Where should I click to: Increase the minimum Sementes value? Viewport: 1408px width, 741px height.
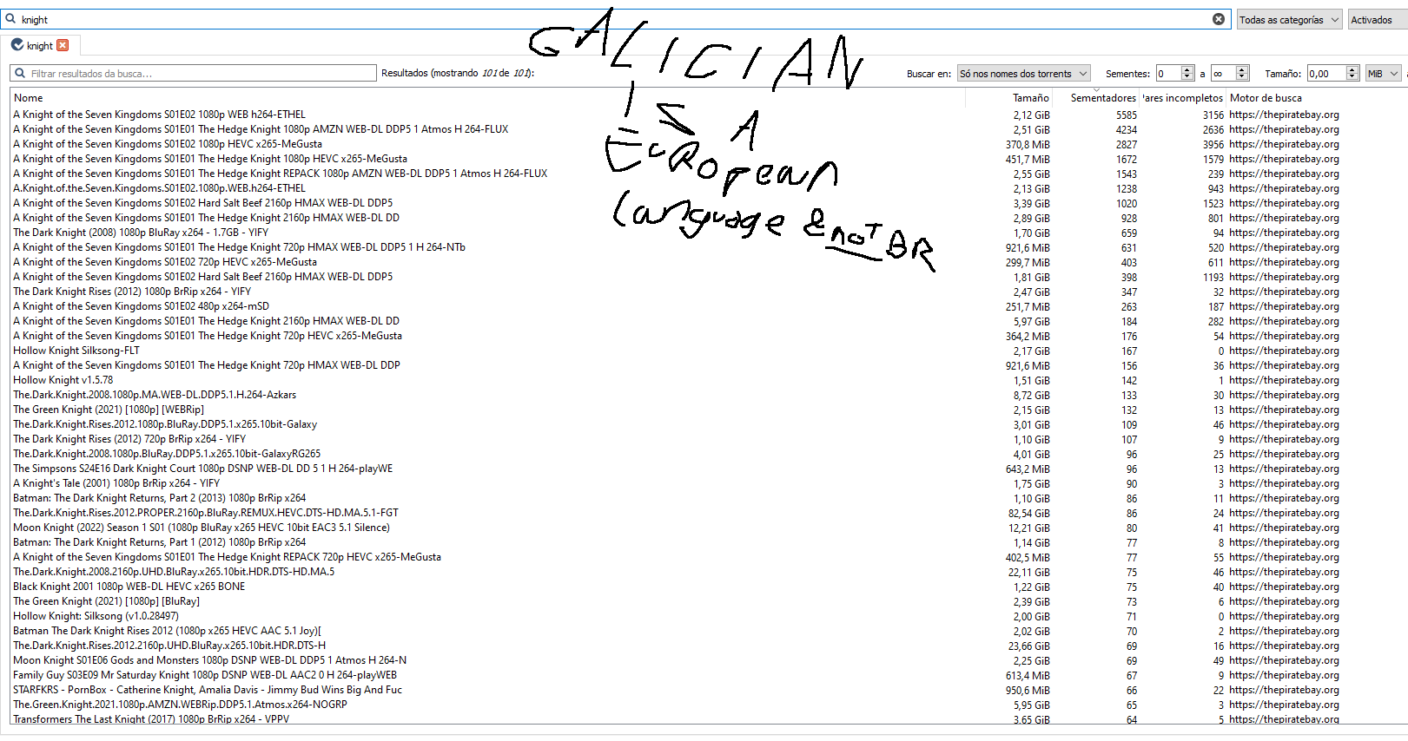[x=1187, y=70]
